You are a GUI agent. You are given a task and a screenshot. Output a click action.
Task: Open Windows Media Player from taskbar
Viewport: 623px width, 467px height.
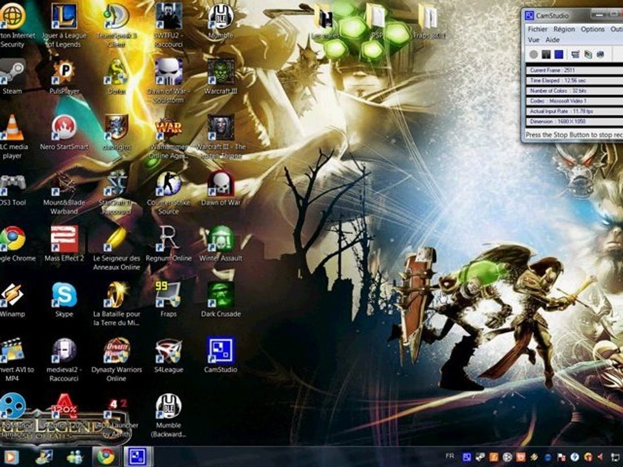coord(11,457)
